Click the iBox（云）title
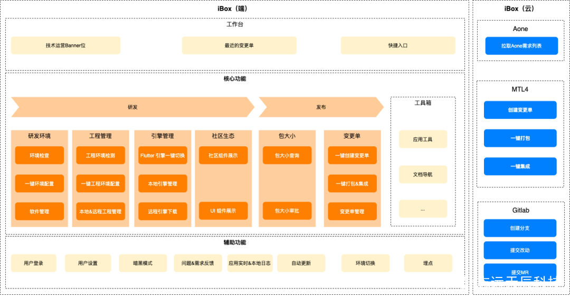 coord(520,9)
